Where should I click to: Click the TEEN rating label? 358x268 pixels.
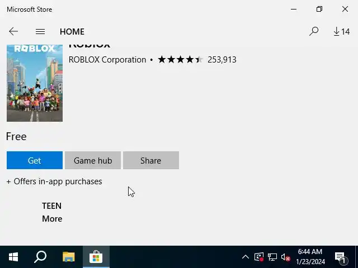click(52, 206)
